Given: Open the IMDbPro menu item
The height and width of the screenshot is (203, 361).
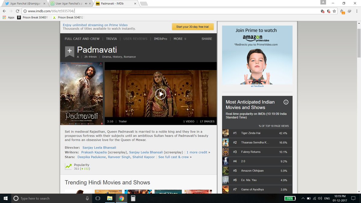Looking at the screenshot, I should [160, 39].
